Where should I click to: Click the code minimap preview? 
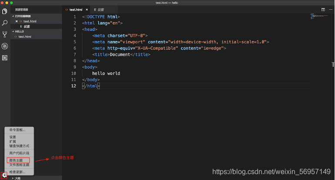(319, 16)
